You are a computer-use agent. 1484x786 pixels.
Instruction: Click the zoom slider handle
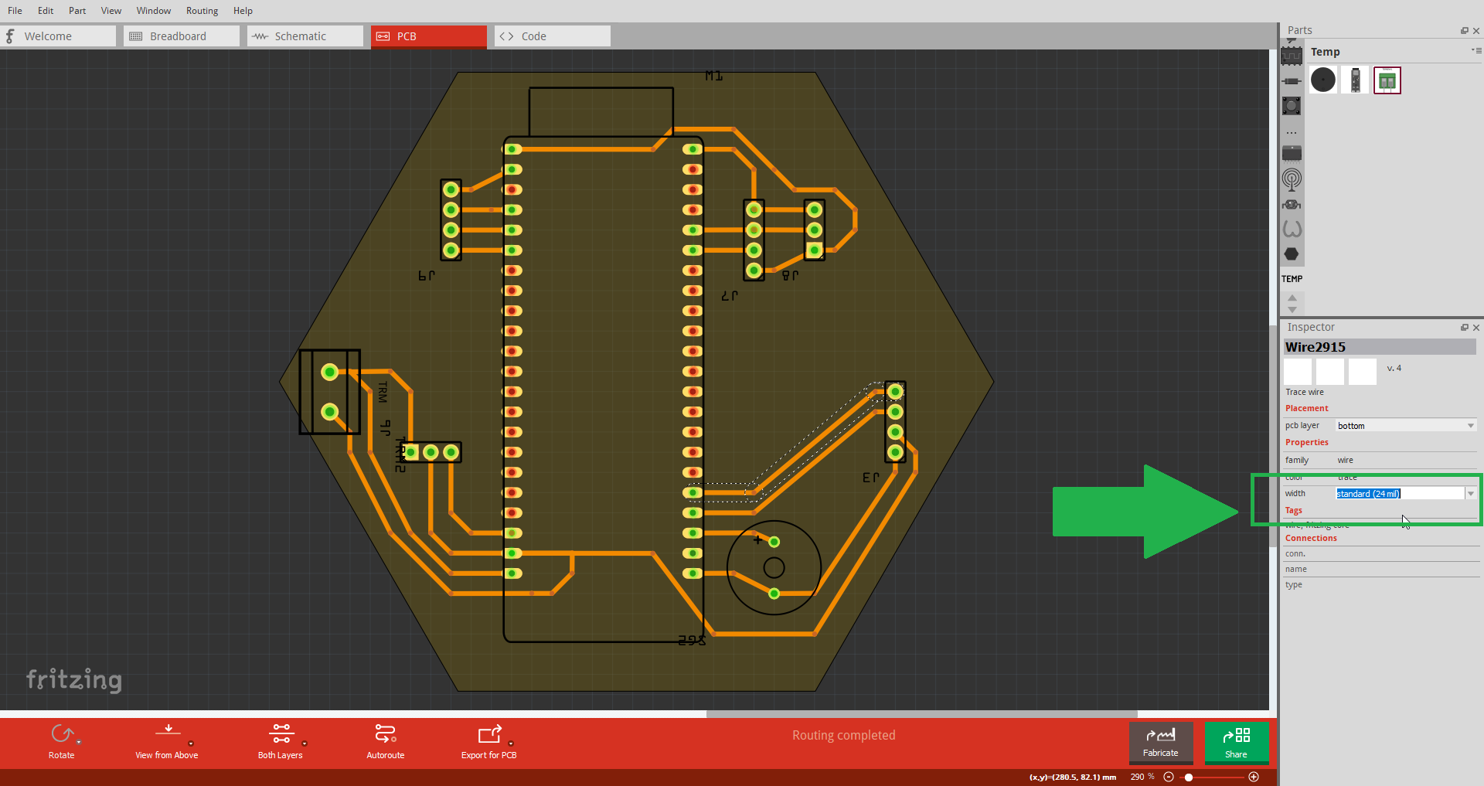pyautogui.click(x=1189, y=777)
